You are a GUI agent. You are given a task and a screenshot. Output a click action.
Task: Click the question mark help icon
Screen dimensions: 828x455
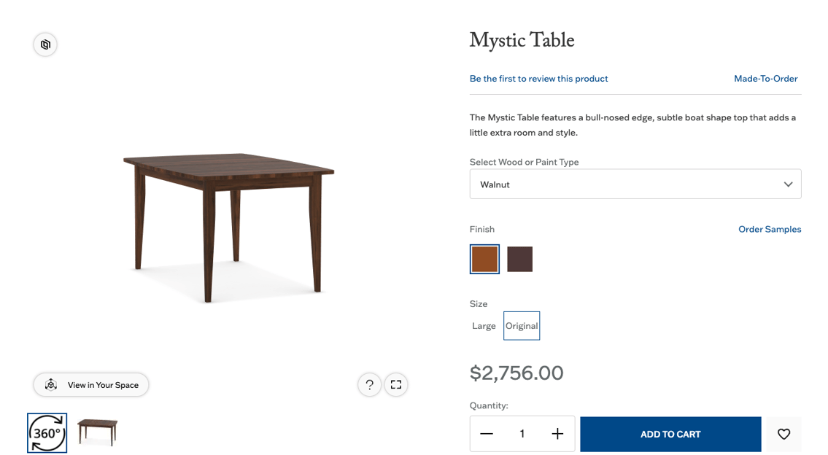(369, 384)
